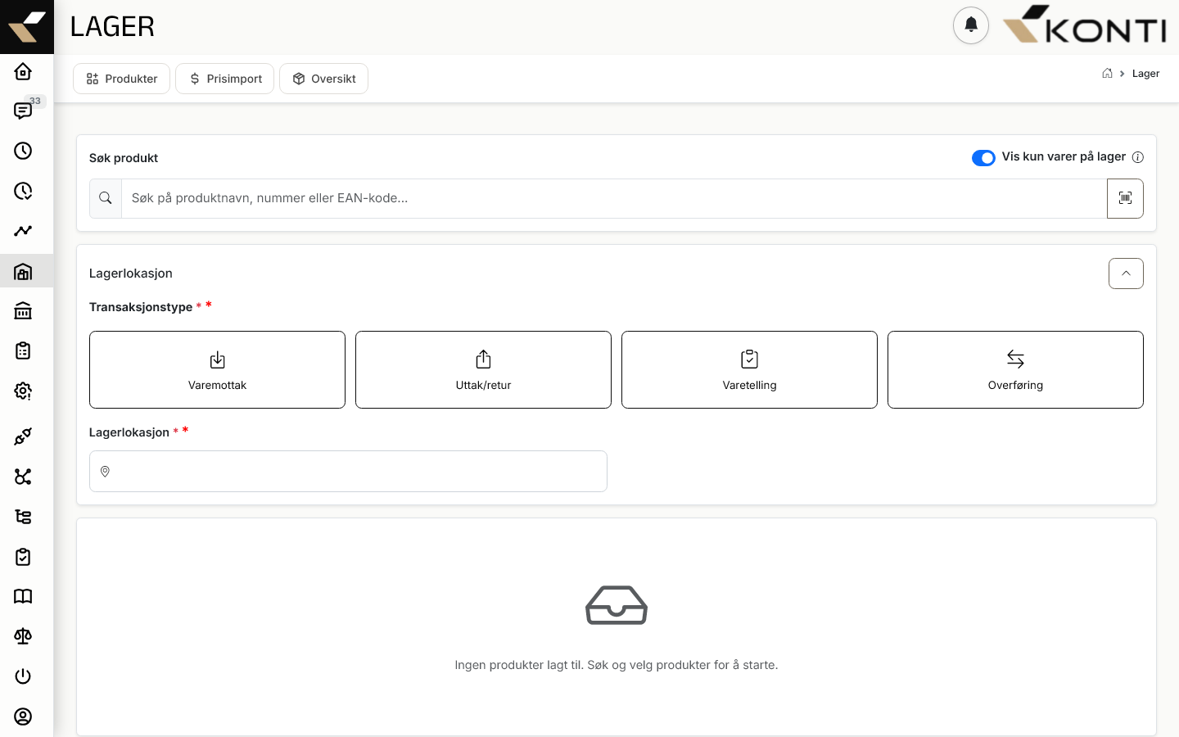
Task: Click the Ingen produkter lagt til message
Action: pos(617,665)
